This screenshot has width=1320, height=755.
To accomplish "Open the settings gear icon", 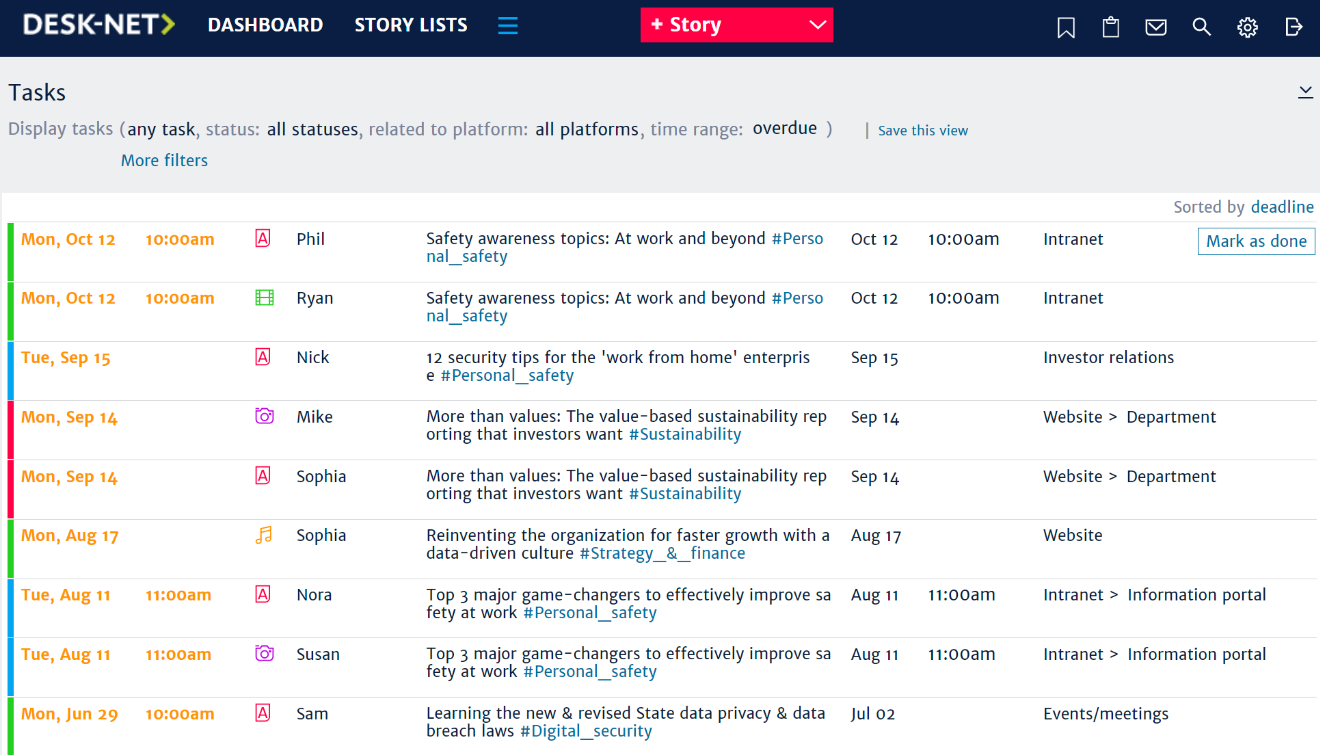I will (x=1247, y=27).
